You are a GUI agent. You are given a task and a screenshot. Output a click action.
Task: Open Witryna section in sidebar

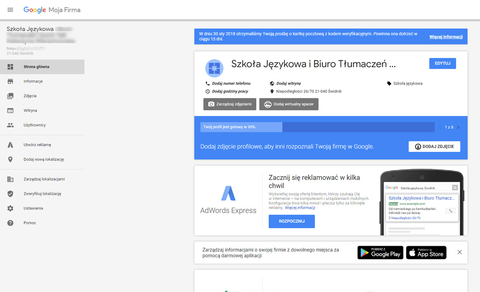(42, 111)
